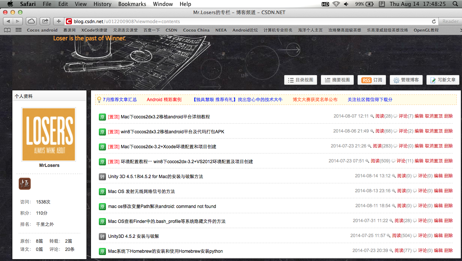
Task: Open the Help menu
Action: (x=185, y=4)
